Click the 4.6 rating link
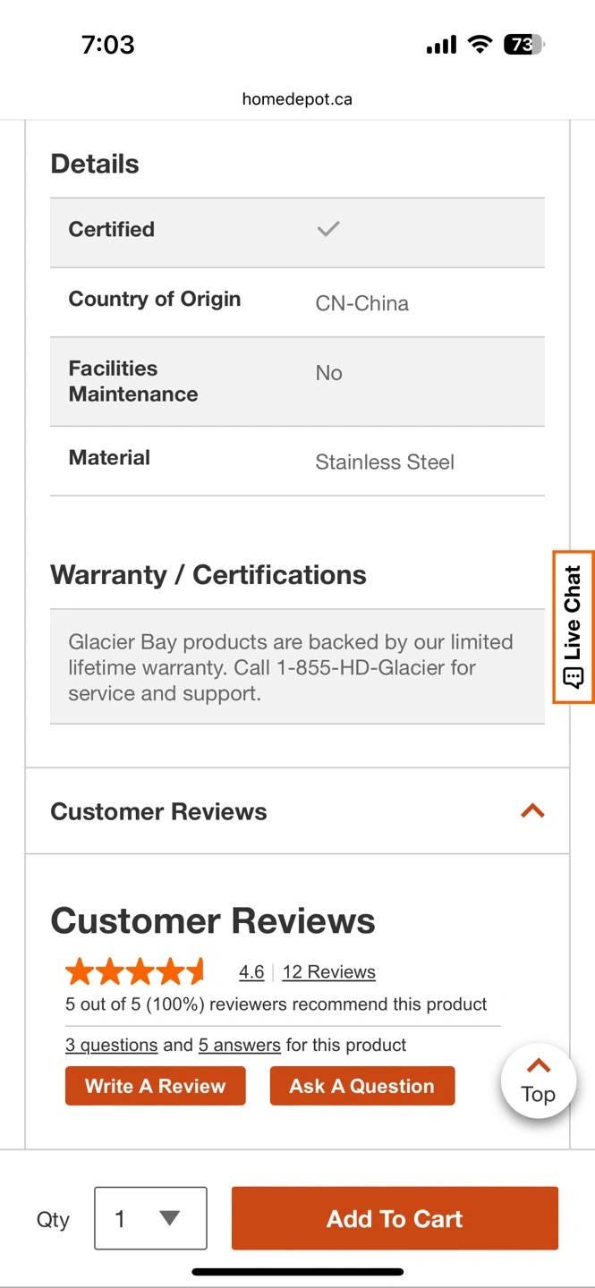This screenshot has width=595, height=1288. [251, 972]
